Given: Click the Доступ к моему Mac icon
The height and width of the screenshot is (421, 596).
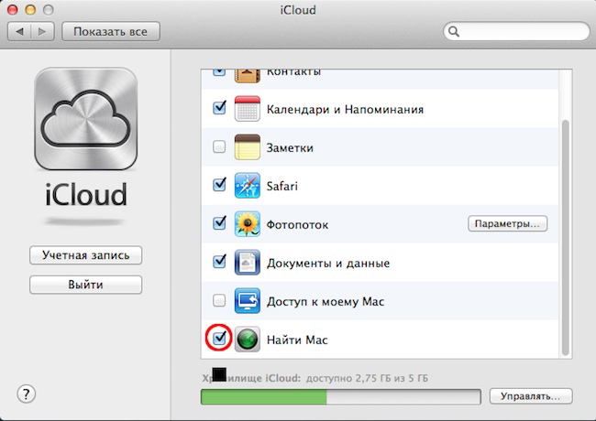Looking at the screenshot, I should coord(248,300).
